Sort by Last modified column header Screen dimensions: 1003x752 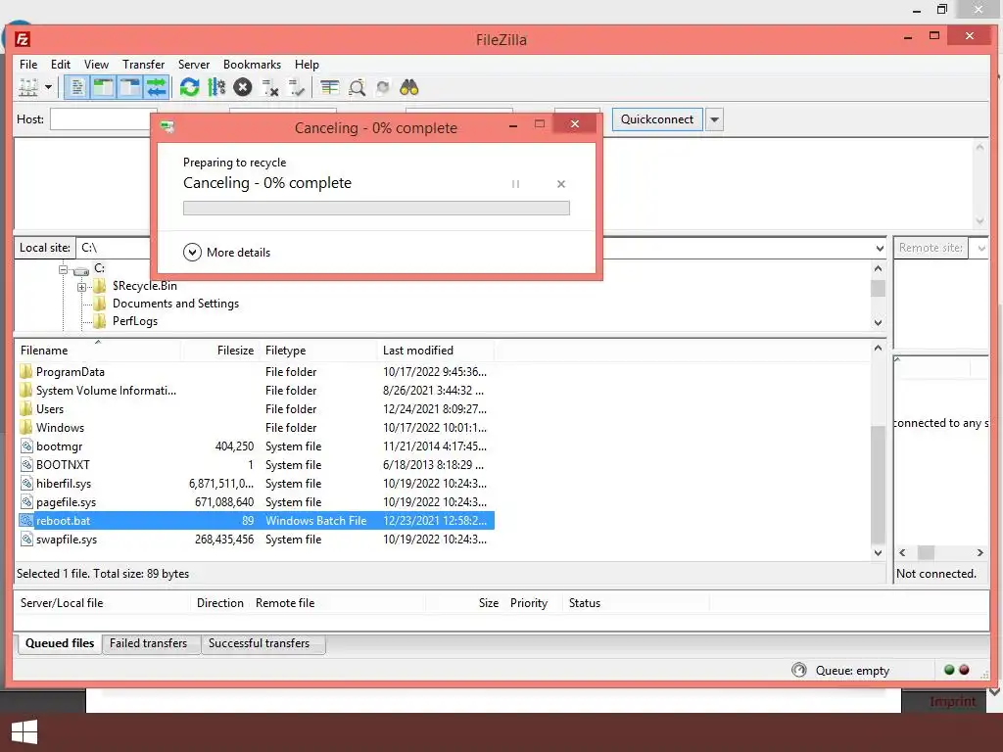436,351
